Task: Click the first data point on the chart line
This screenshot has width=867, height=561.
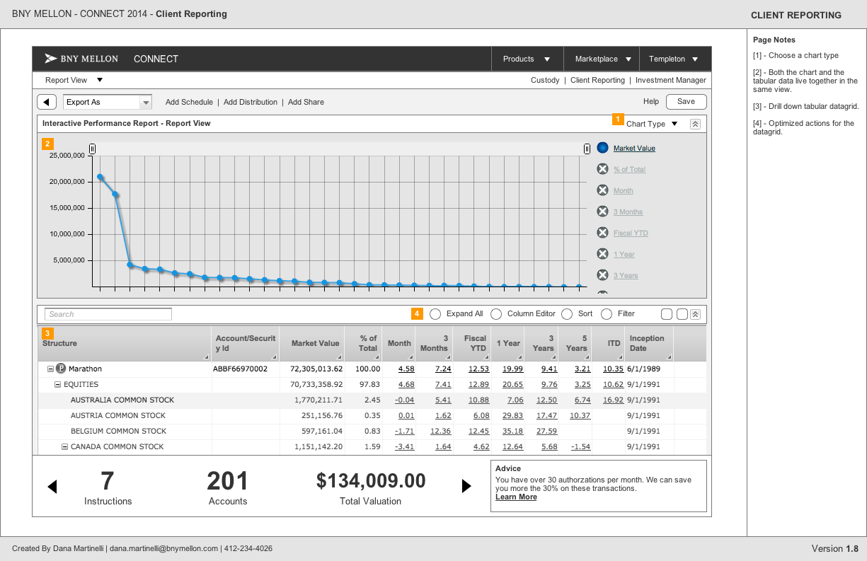Action: (x=101, y=177)
